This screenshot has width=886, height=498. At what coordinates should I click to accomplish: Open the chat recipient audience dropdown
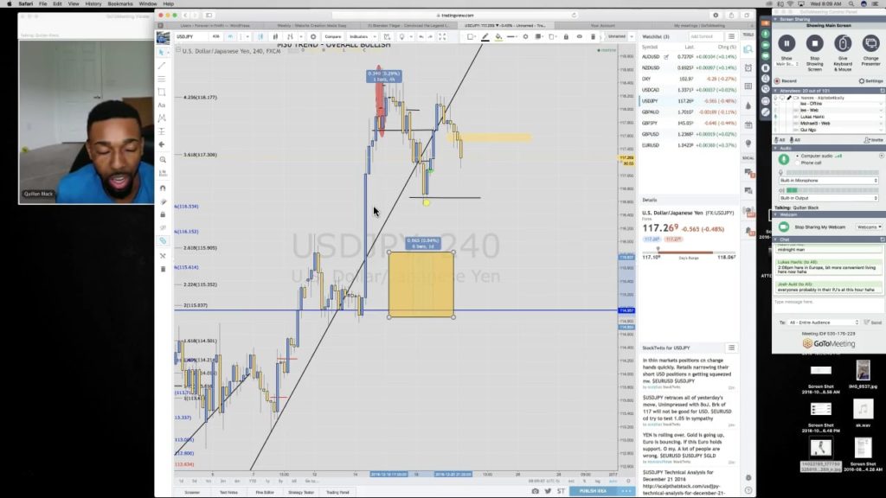tap(824, 322)
